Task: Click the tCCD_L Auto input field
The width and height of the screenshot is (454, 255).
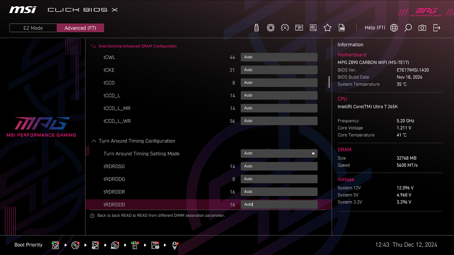Action: tap(279, 95)
